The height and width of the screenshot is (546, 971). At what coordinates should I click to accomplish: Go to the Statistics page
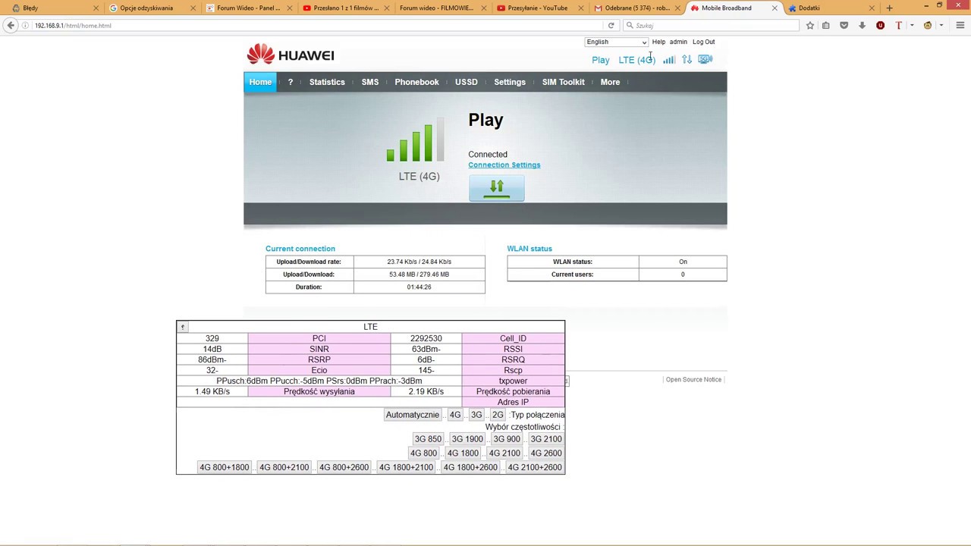point(327,82)
